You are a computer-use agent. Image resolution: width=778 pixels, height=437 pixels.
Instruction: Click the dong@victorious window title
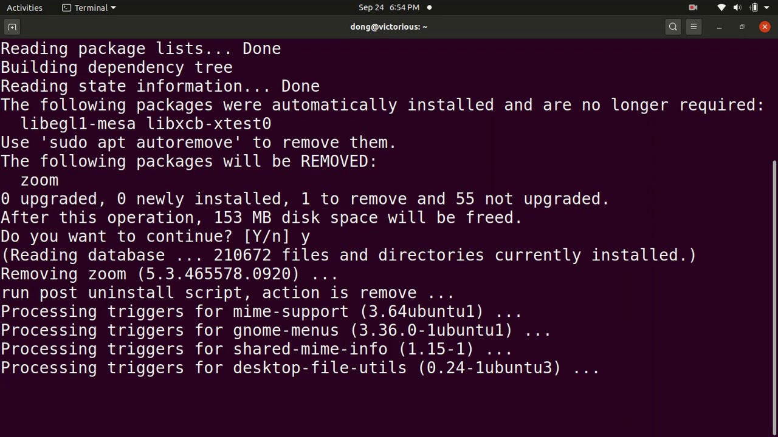point(388,27)
